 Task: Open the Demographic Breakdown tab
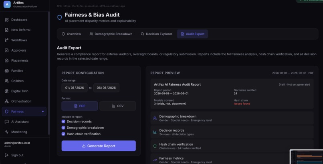[x=111, y=34]
